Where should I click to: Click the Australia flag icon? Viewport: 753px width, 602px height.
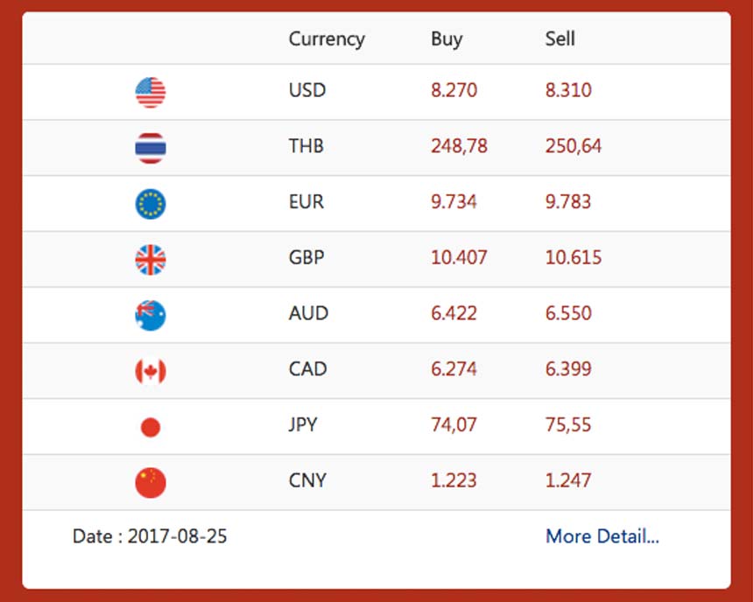150,315
